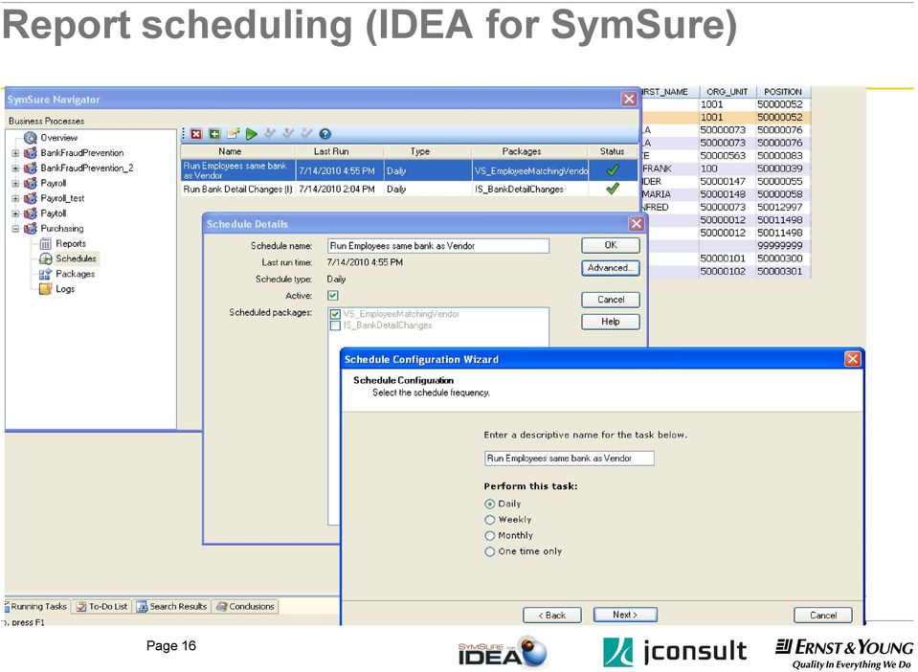Switch to the Search Results tab
This screenshot has width=918, height=672.
pos(172,607)
